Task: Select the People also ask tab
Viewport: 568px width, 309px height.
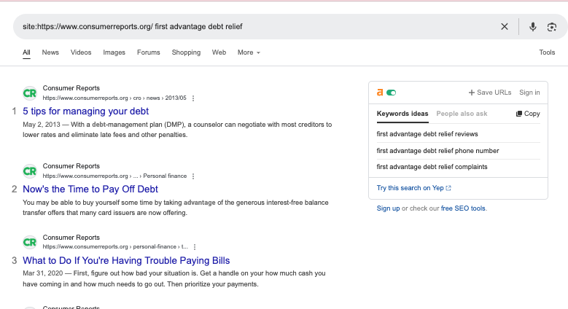Action: click(462, 114)
